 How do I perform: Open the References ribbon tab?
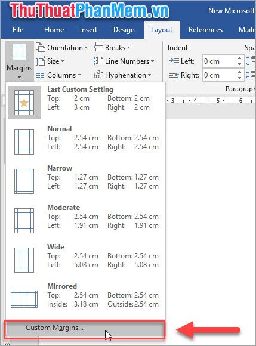click(205, 30)
